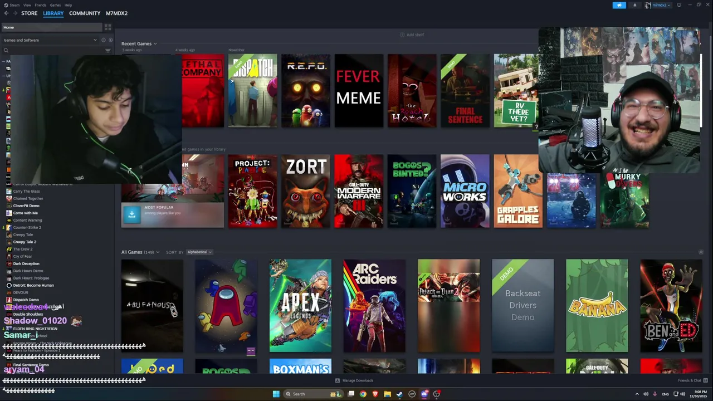Image resolution: width=713 pixels, height=401 pixels.
Task: Collapse All Games shelf with right-side chevron
Action: [701, 252]
